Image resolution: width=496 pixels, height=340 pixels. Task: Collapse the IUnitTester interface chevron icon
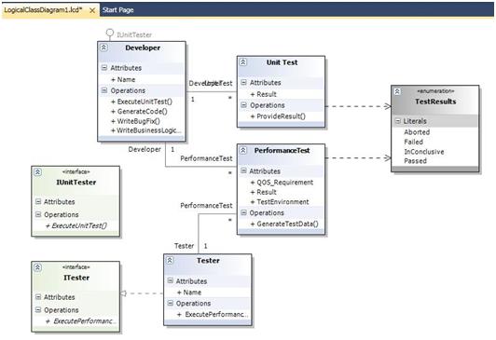pos(37,172)
